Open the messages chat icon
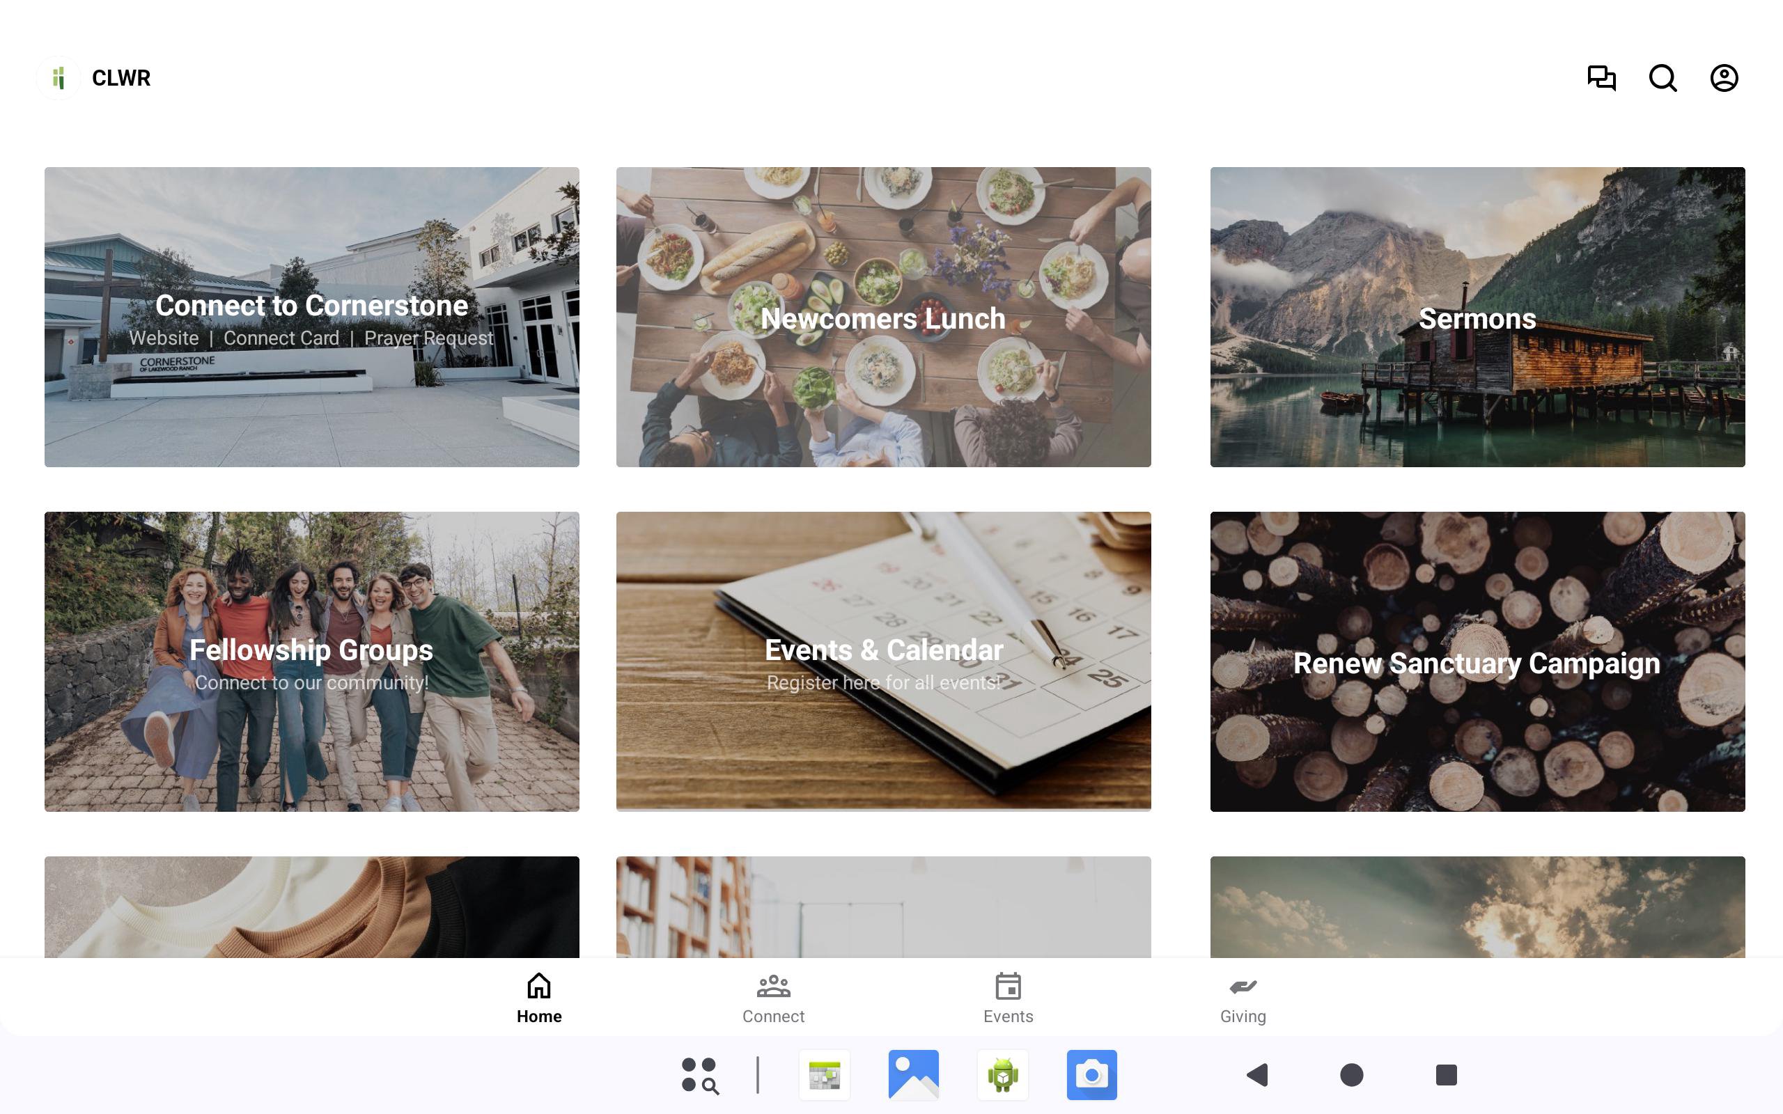 [1601, 77]
